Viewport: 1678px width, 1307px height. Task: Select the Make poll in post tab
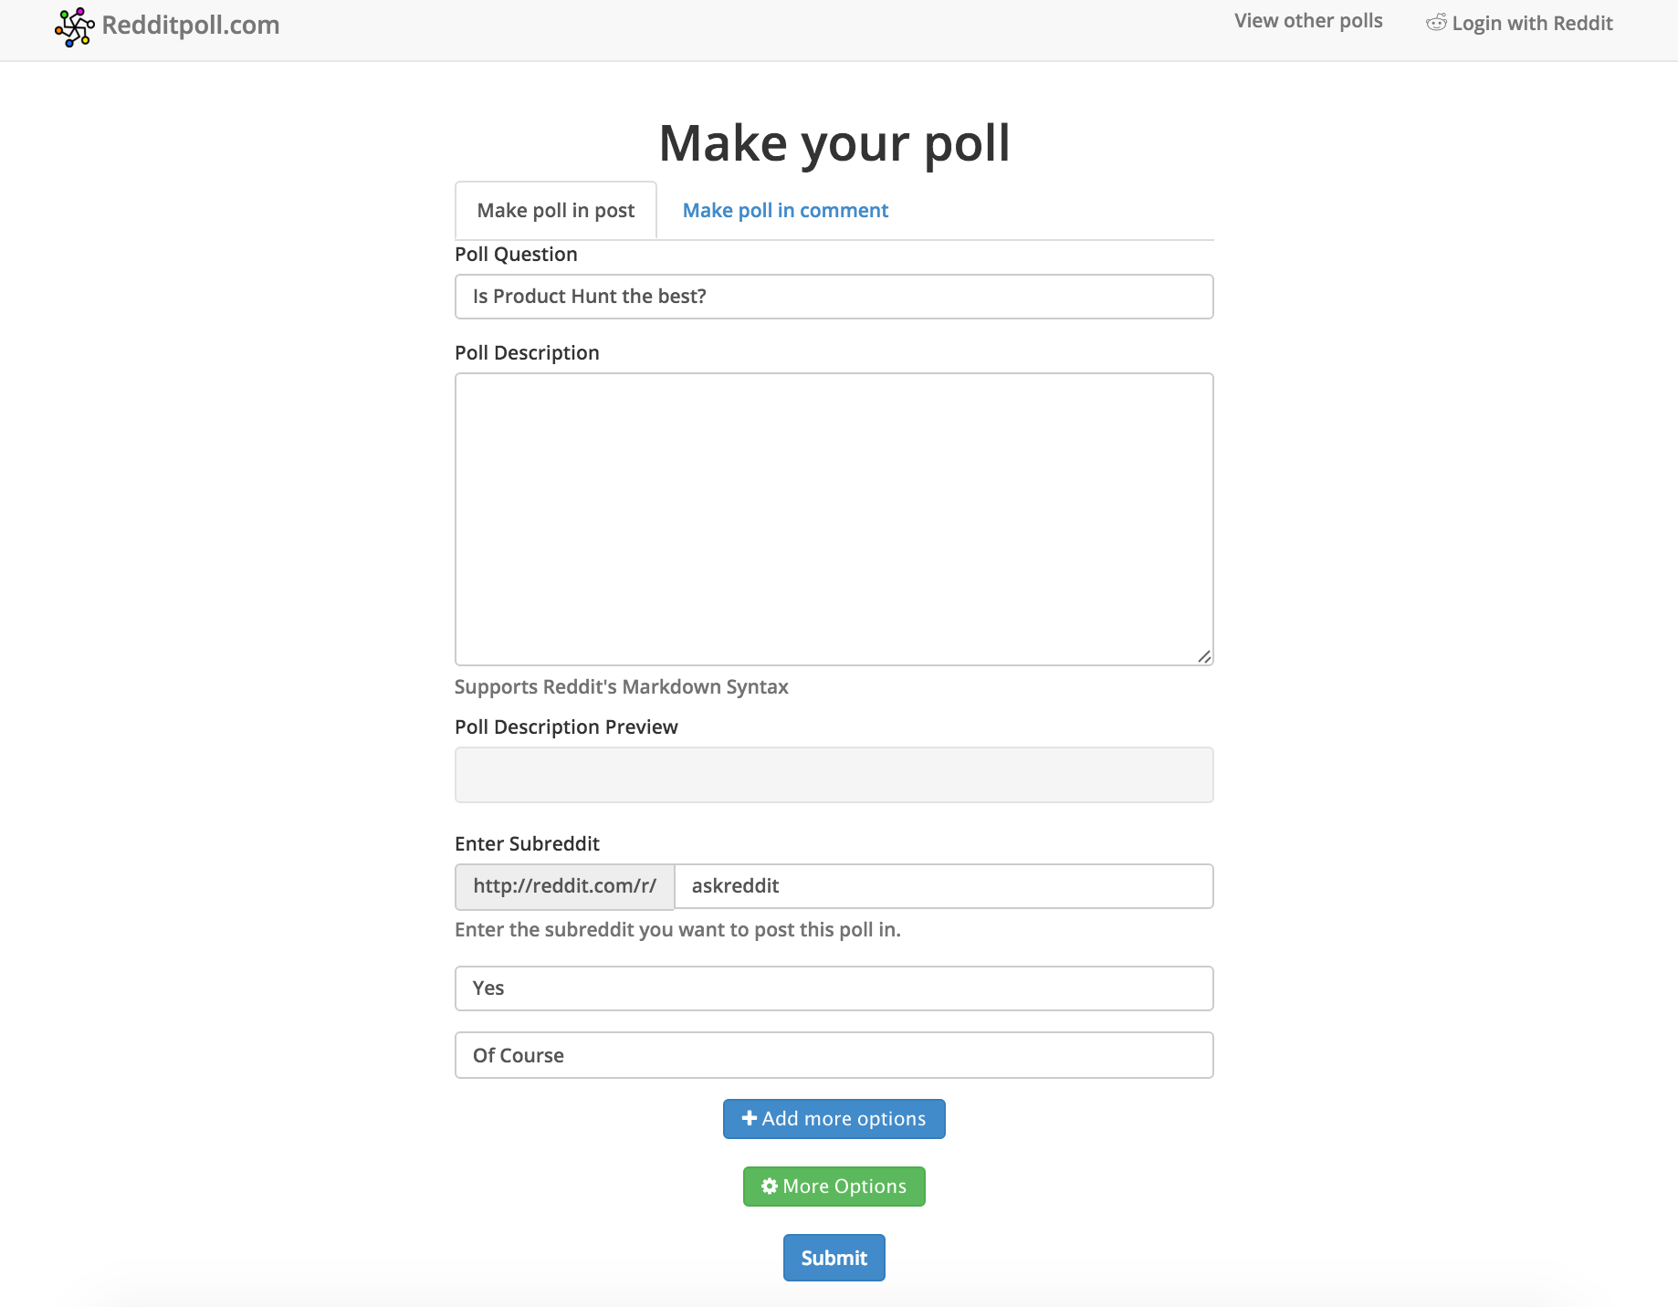point(555,210)
